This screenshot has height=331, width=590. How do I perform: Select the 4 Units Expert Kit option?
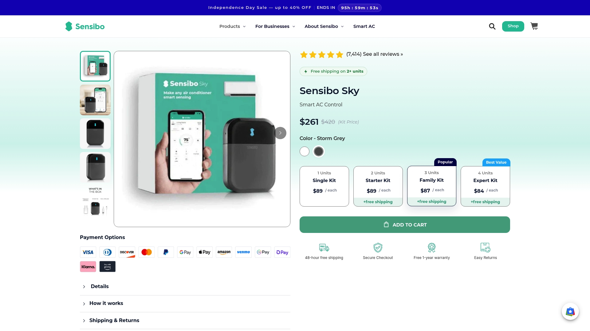[x=486, y=186]
